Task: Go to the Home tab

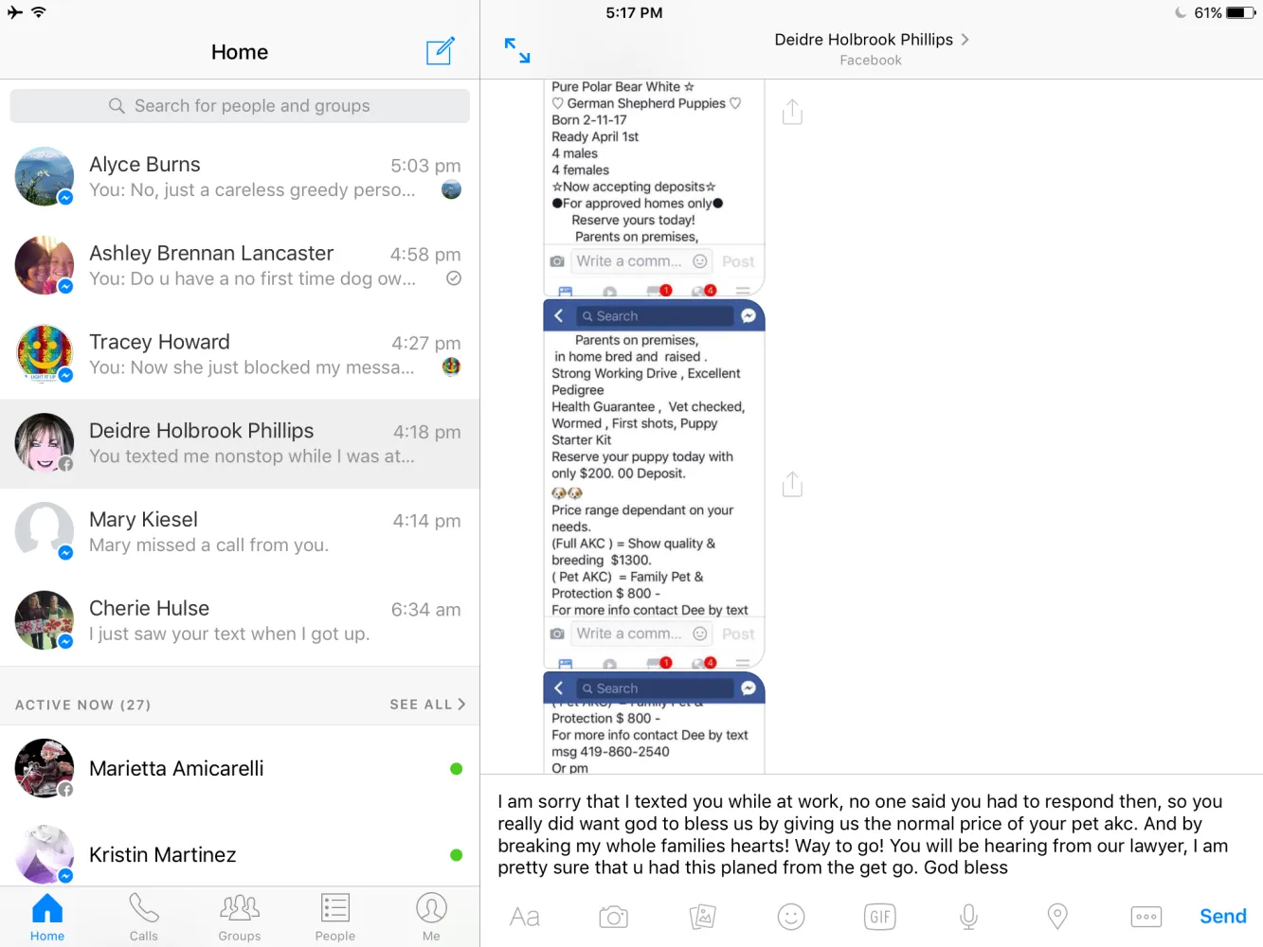Action: [47, 918]
